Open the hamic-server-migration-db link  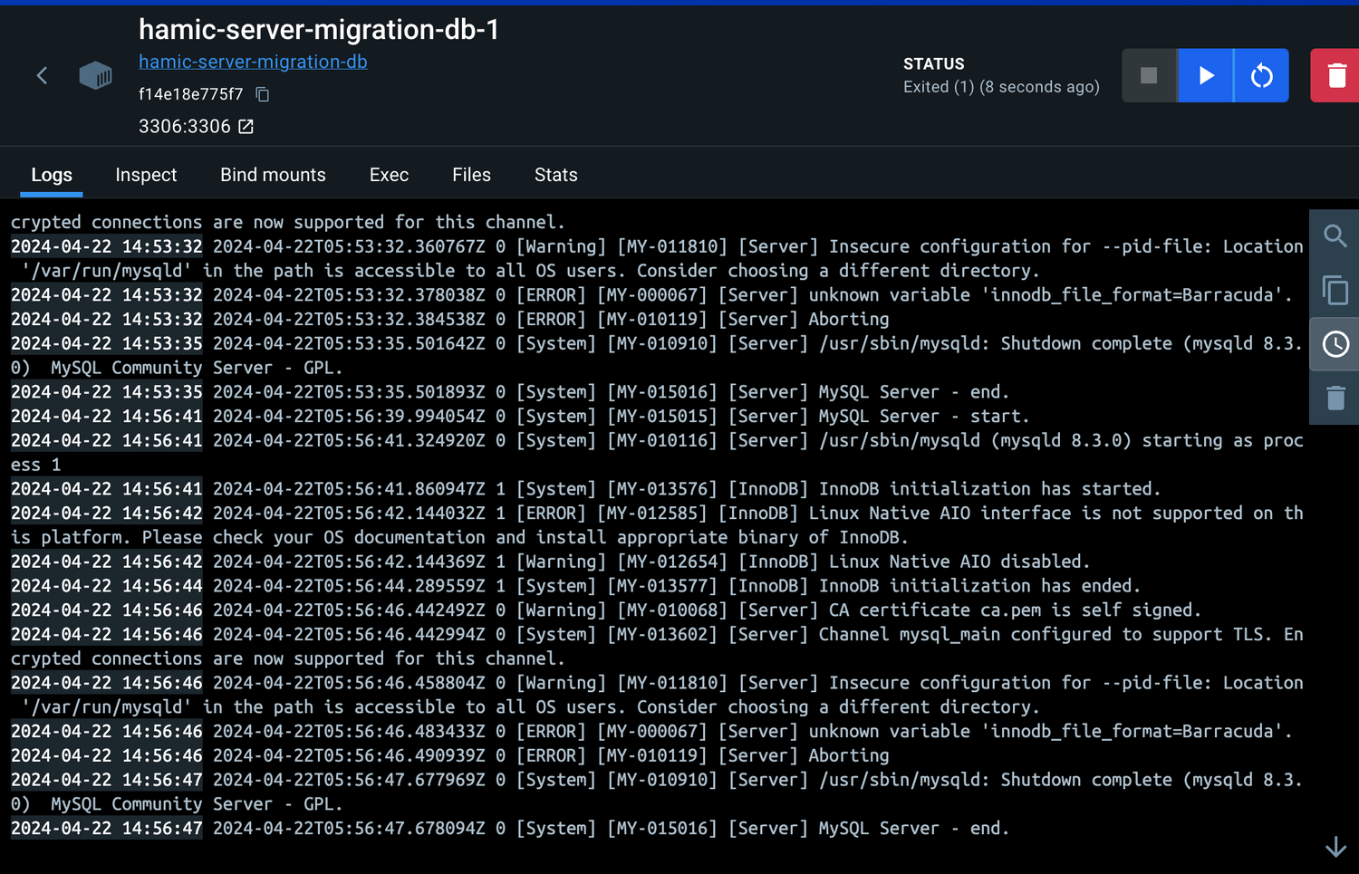pos(253,62)
